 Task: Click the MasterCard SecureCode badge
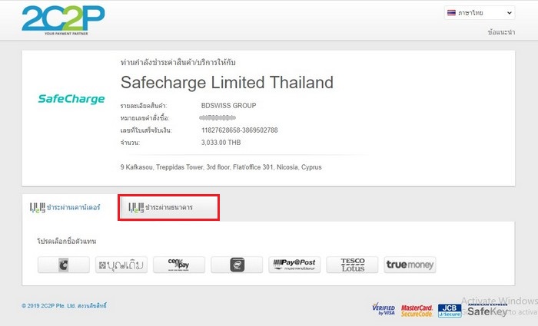[x=417, y=311]
